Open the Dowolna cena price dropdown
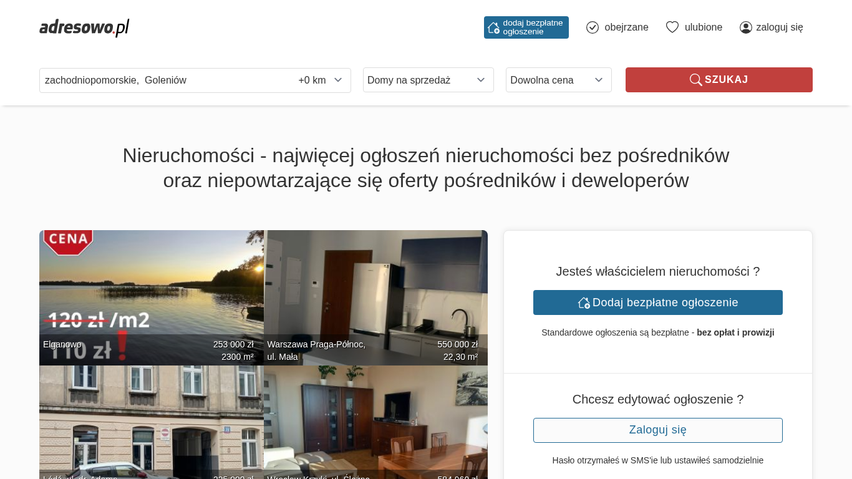The width and height of the screenshot is (852, 479). [x=558, y=80]
